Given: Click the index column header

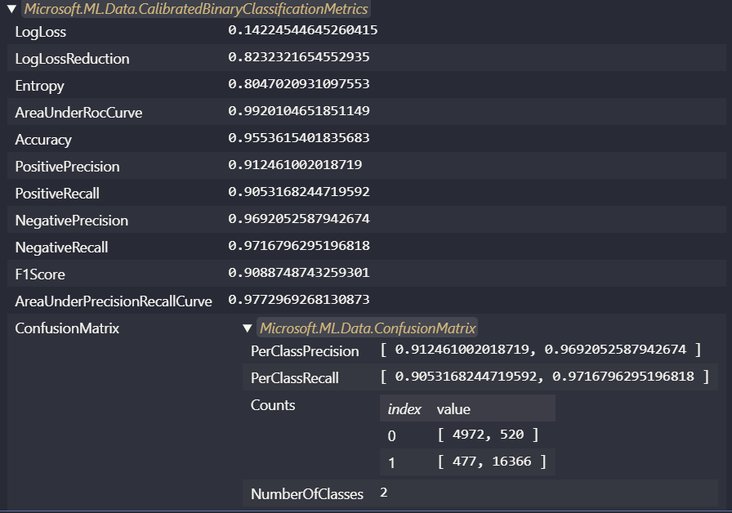Looking at the screenshot, I should (x=404, y=409).
